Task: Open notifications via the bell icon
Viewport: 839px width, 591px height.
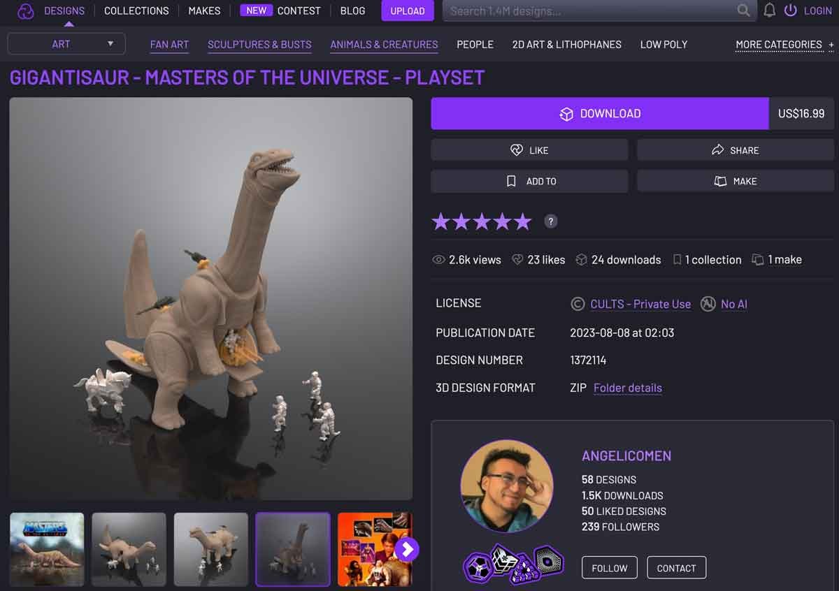Action: pyautogui.click(x=770, y=10)
